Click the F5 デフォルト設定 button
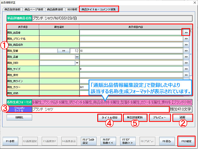 pyautogui.click(x=89, y=141)
